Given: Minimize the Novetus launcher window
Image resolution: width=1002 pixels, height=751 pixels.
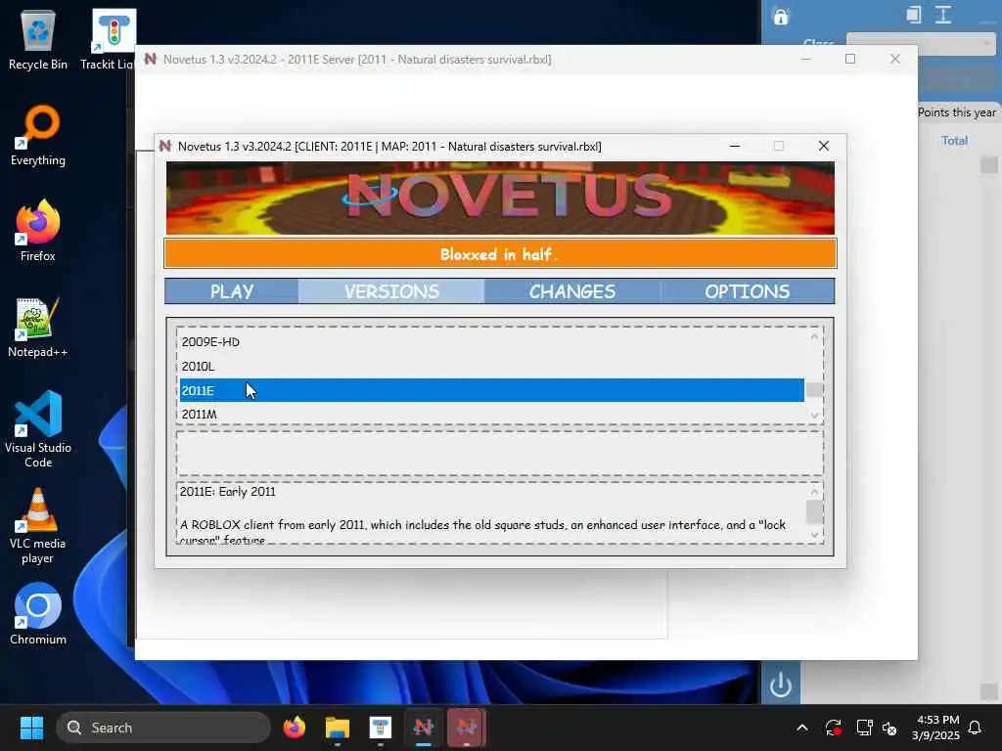Looking at the screenshot, I should point(735,147).
